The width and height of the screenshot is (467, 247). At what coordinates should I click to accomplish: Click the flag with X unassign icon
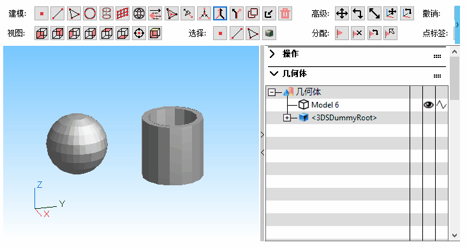pos(358,33)
